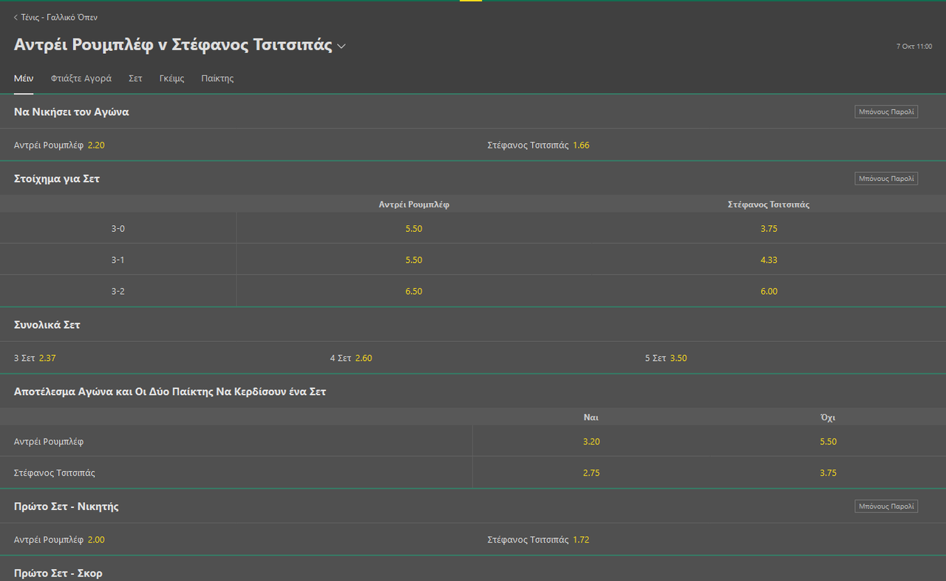Viewport: 946px width, 581px height.
Task: Open the Σετ tab
Action: 135,78
